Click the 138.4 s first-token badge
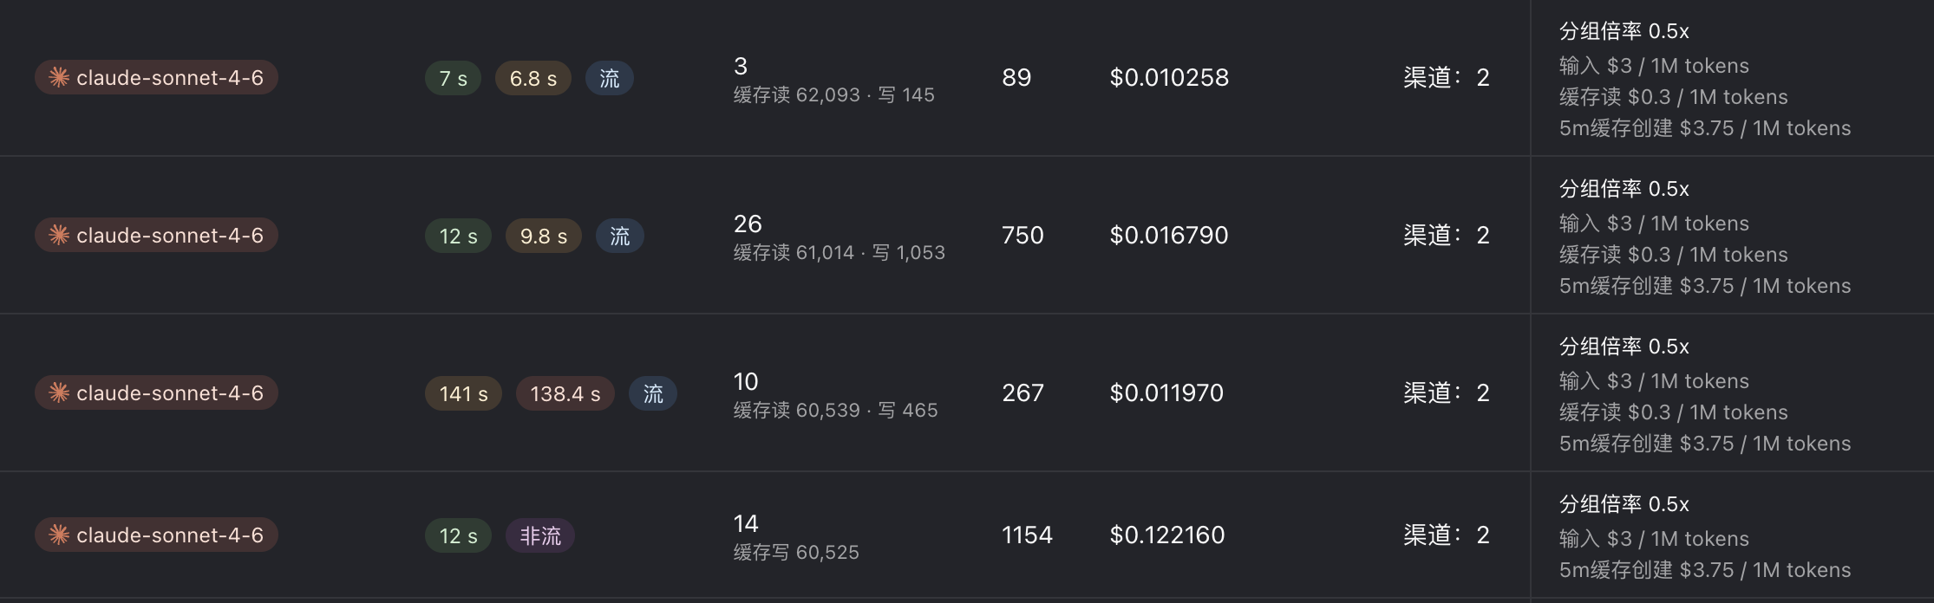This screenshot has height=603, width=1934. [565, 393]
